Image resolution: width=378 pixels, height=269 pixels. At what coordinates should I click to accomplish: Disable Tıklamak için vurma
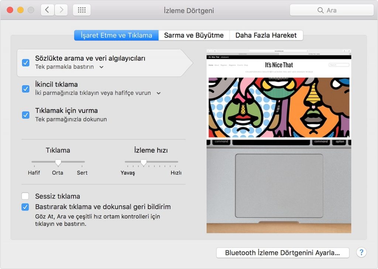click(25, 115)
